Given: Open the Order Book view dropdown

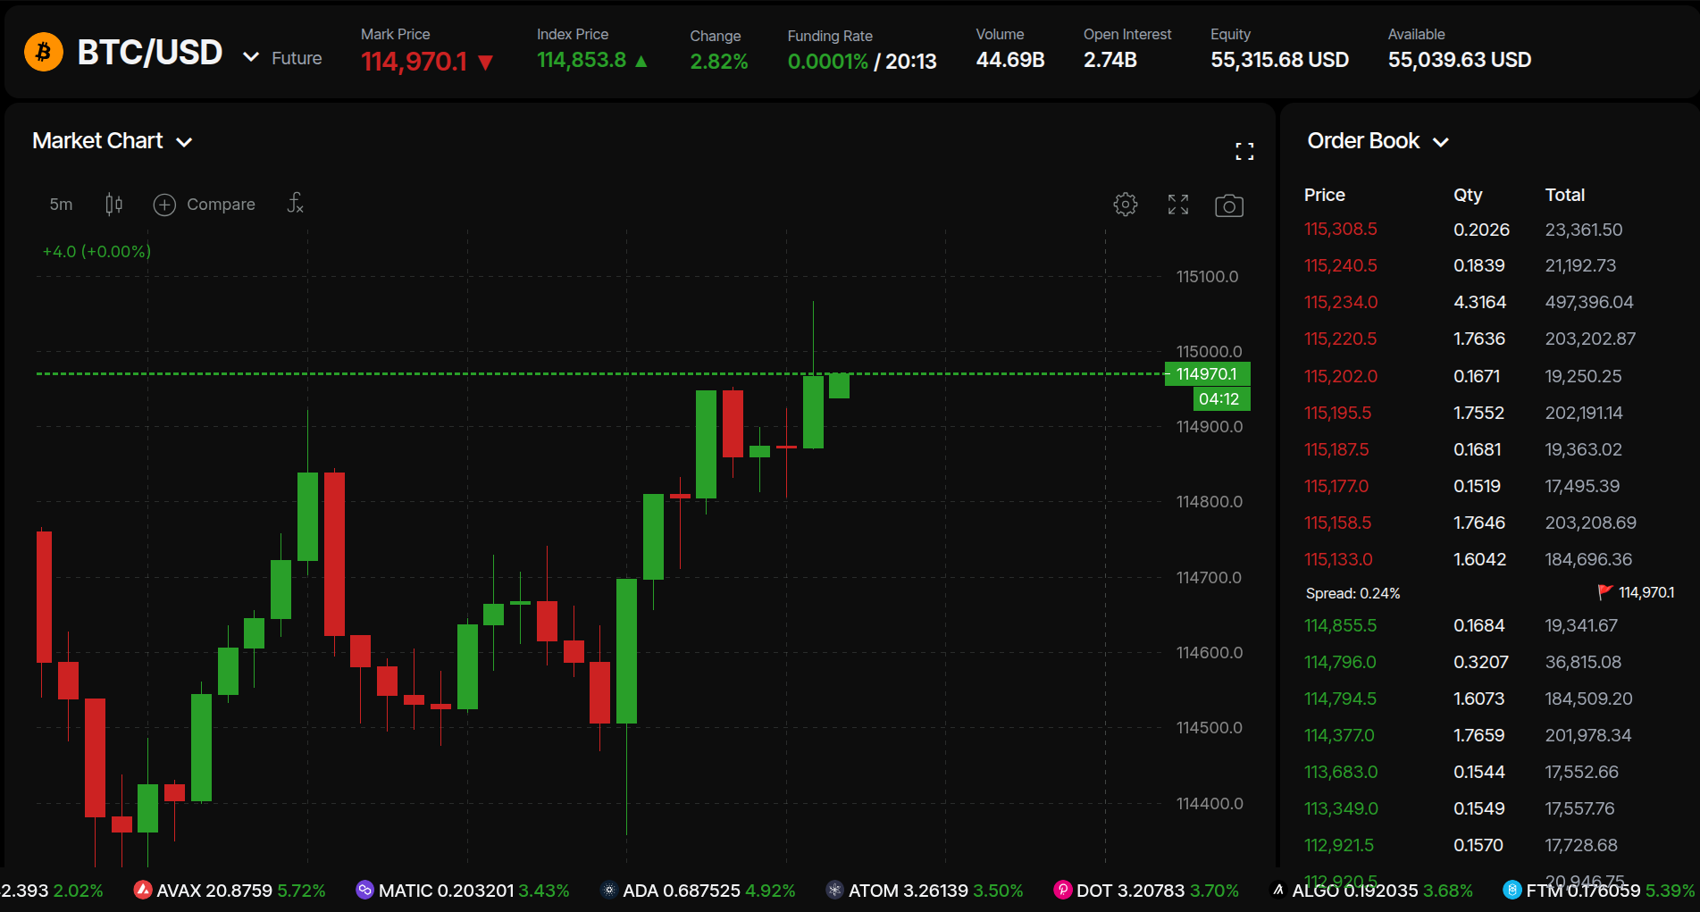Looking at the screenshot, I should point(1441,141).
